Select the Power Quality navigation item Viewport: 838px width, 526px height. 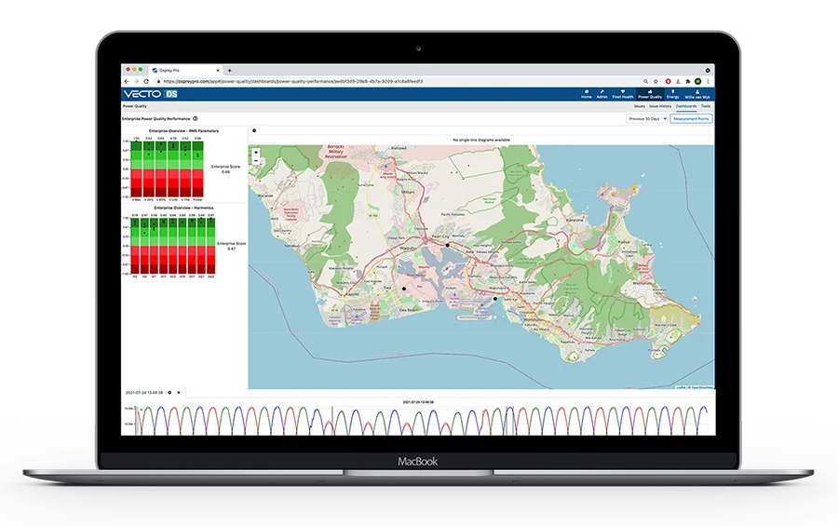(650, 94)
